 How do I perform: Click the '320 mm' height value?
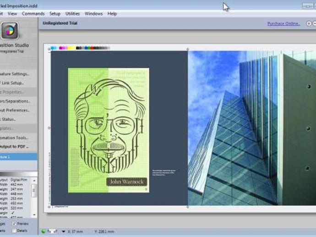coord(16,208)
